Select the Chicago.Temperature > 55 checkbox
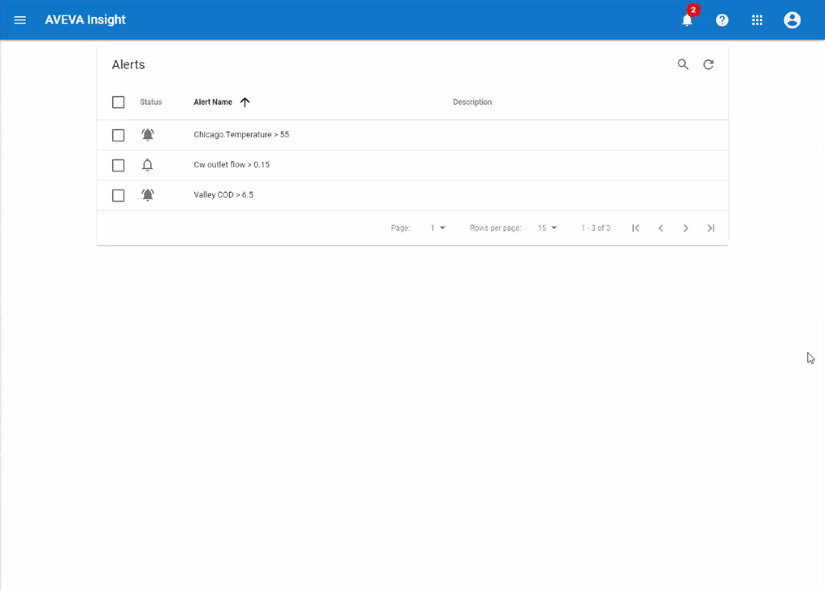This screenshot has width=825, height=591. (x=119, y=135)
